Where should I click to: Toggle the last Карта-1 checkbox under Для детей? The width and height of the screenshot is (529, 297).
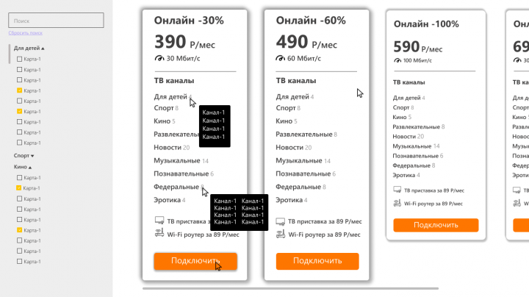[20, 143]
